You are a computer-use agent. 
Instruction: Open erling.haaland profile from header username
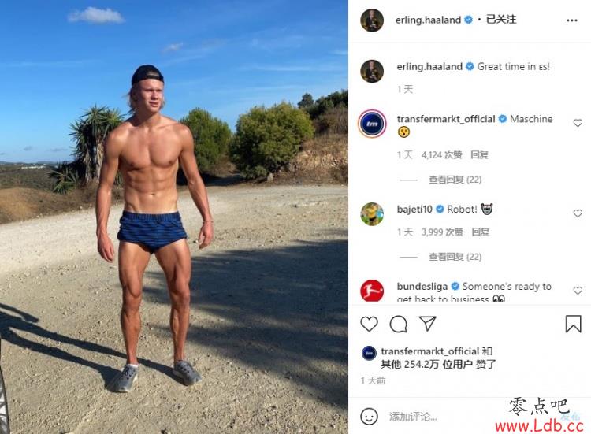428,20
